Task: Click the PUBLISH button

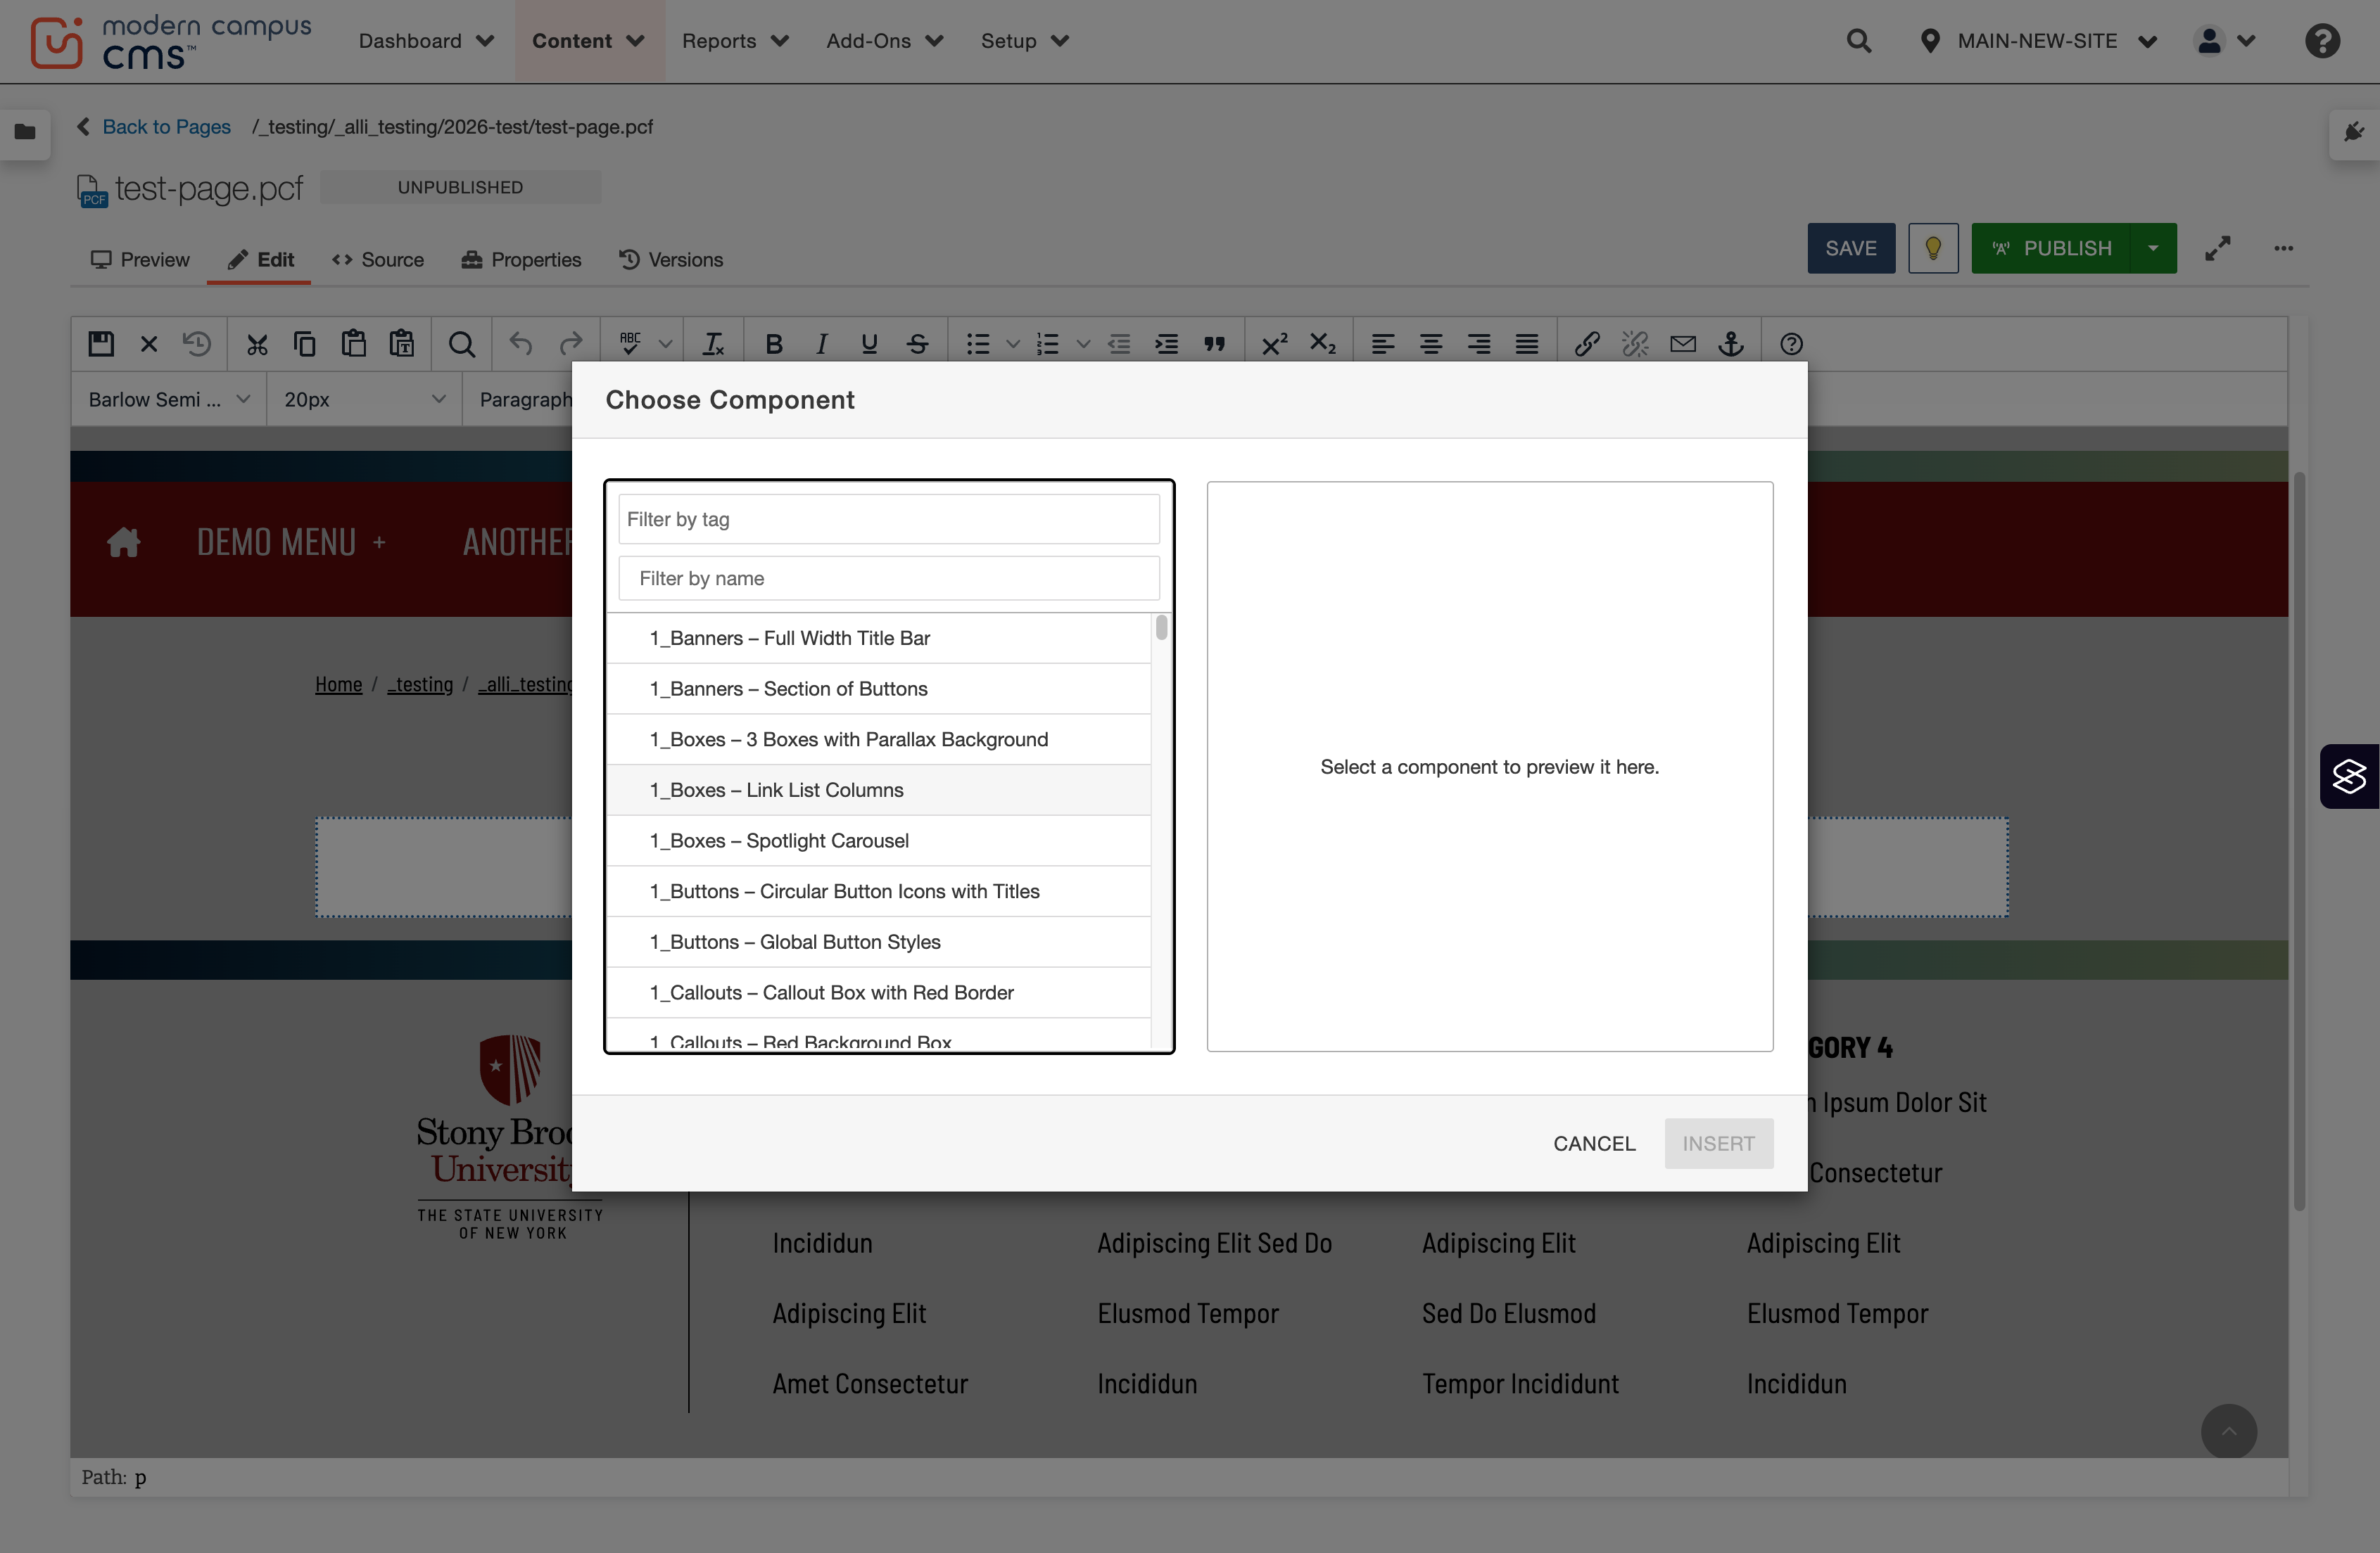Action: 2051,248
